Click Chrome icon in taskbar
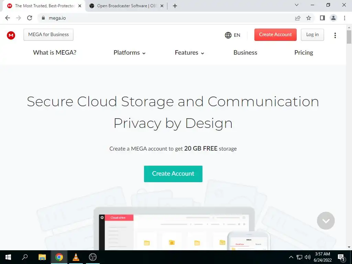Image resolution: width=352 pixels, height=264 pixels. (59, 257)
